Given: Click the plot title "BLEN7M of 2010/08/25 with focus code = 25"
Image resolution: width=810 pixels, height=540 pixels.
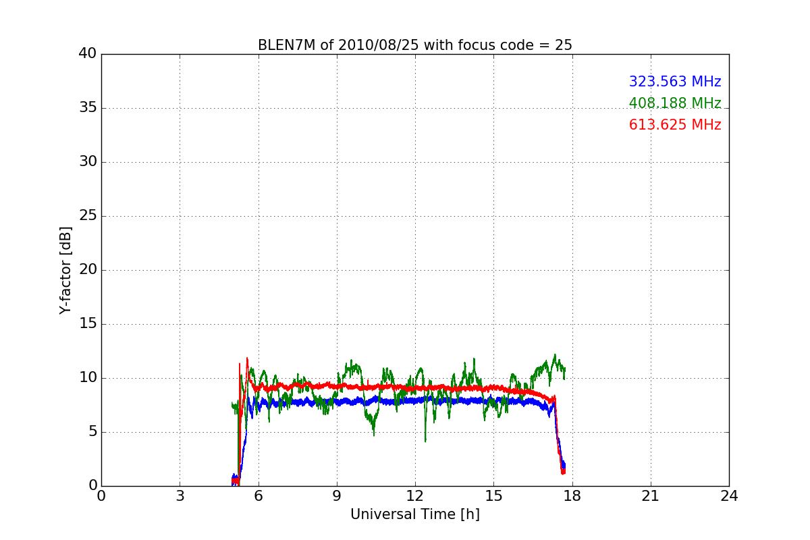Looking at the screenshot, I should pyautogui.click(x=414, y=45).
